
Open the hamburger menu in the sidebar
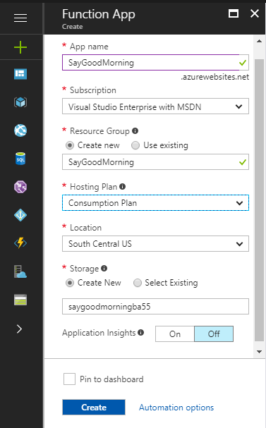[x=20, y=18]
